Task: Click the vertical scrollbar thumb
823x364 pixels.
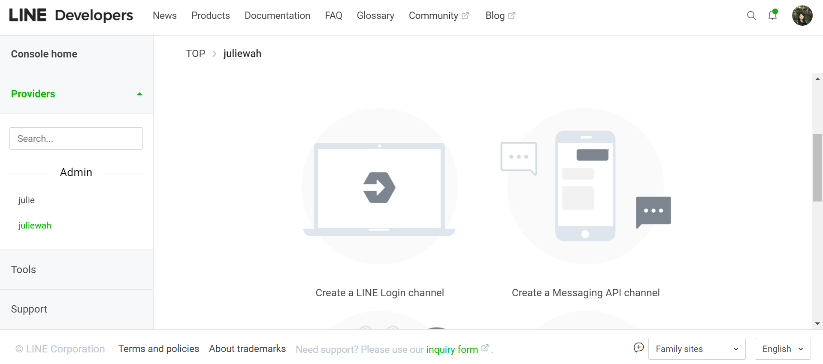Action: tap(817, 168)
